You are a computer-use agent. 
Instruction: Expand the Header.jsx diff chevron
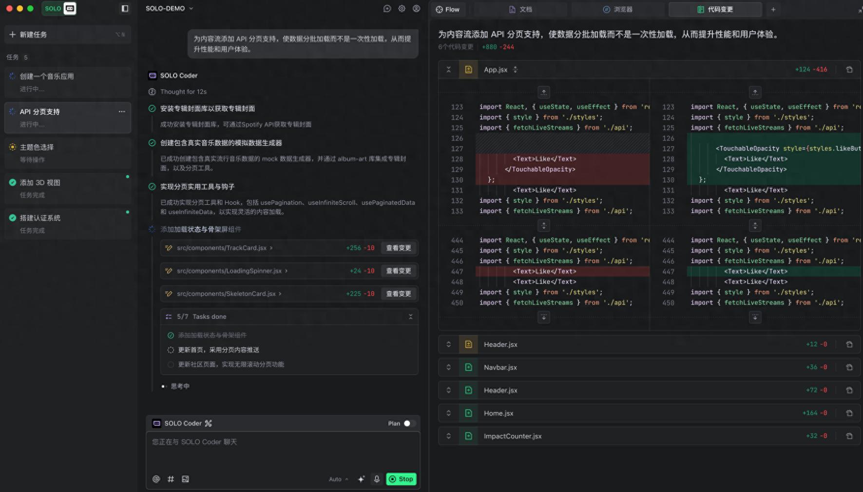(448, 344)
